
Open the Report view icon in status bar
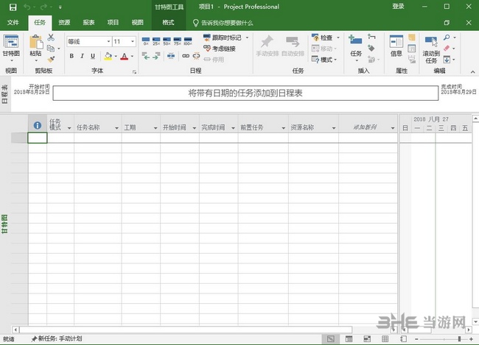(403, 338)
